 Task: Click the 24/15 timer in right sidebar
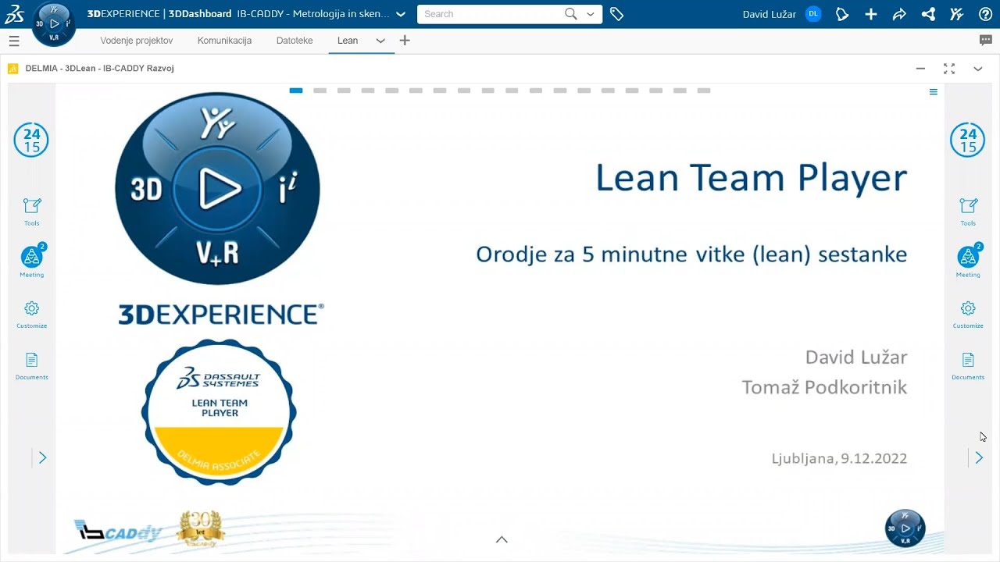[x=967, y=140]
